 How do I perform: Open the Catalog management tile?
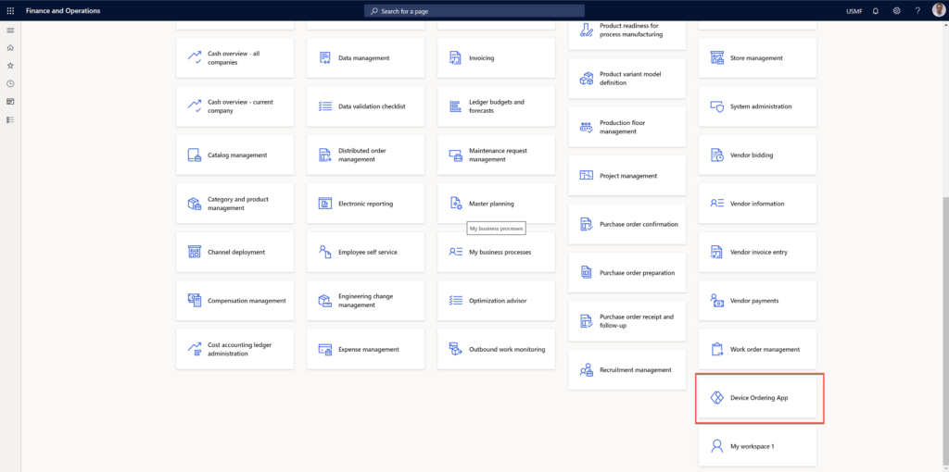234,155
